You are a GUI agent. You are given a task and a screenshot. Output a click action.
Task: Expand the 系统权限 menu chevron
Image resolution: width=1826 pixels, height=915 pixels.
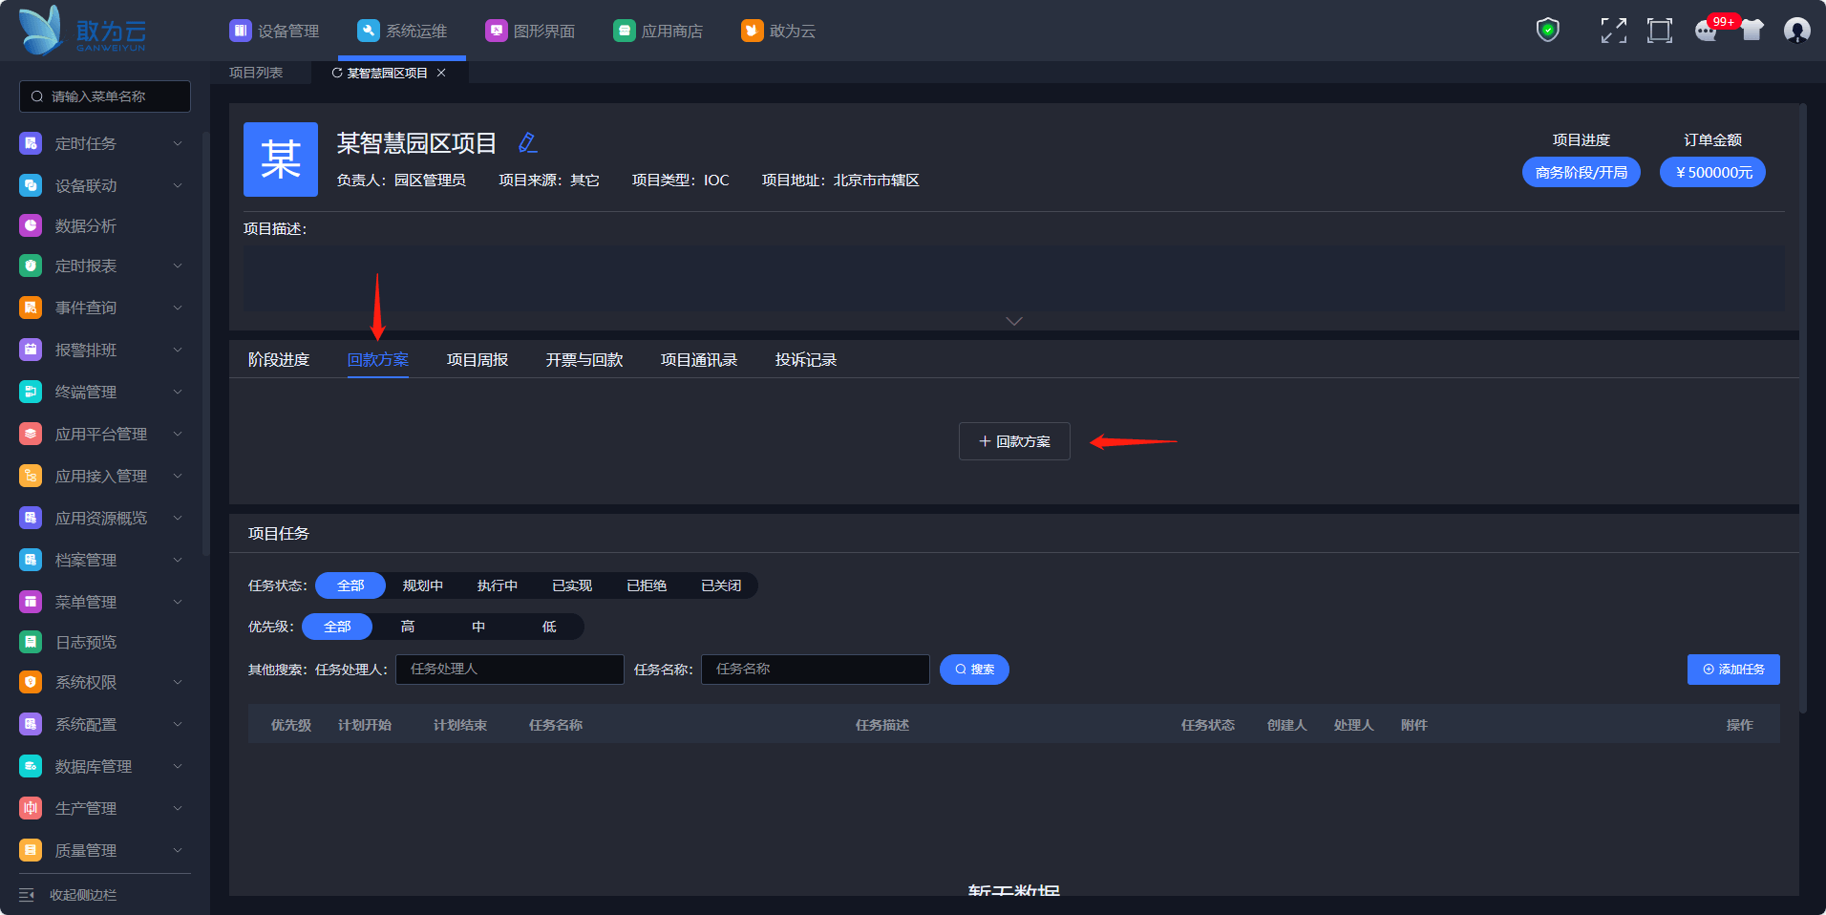pyautogui.click(x=178, y=682)
